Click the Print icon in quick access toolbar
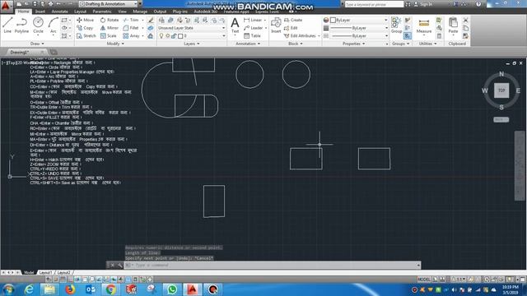This screenshot has width=527, height=296. (50, 4)
